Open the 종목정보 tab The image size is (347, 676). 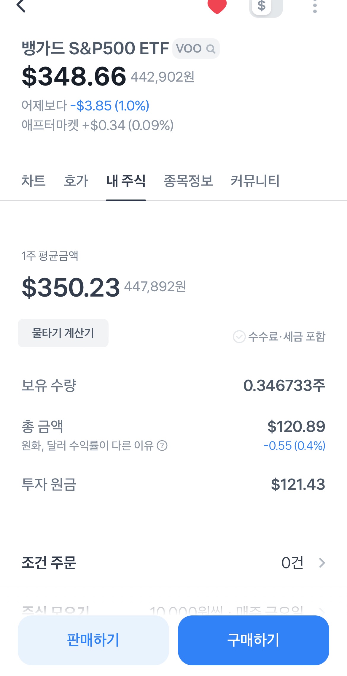tap(188, 181)
